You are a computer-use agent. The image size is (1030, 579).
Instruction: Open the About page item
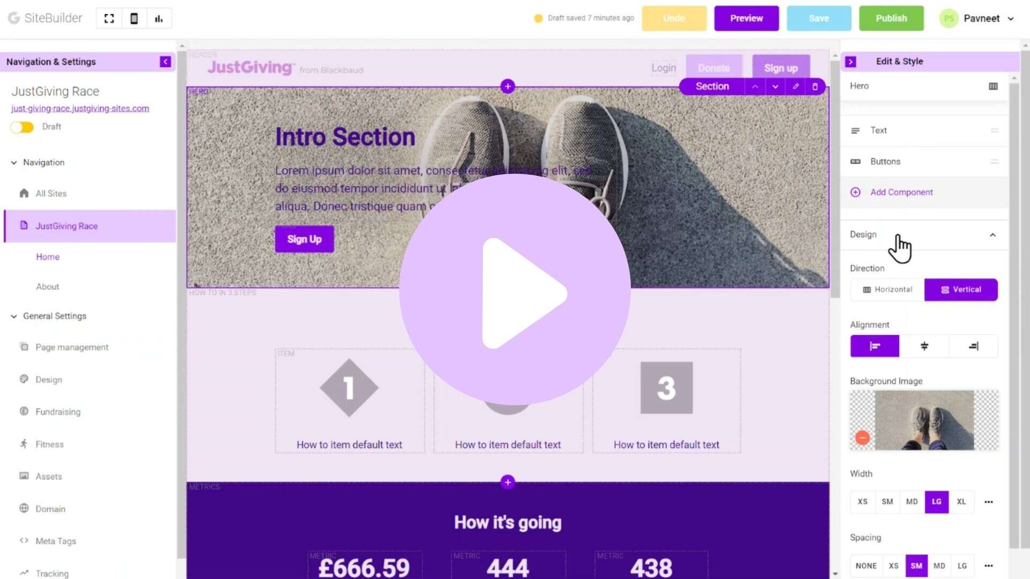click(48, 287)
